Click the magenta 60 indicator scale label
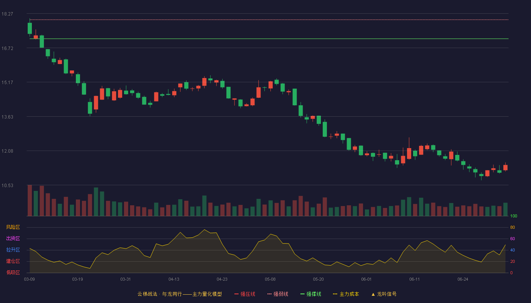Screen dimensions: 531x303 (512, 239)
